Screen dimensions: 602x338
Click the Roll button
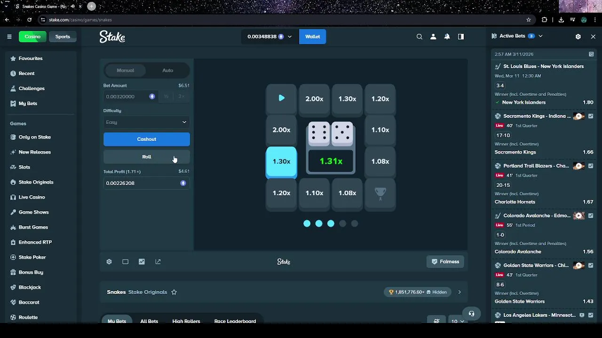tap(147, 157)
